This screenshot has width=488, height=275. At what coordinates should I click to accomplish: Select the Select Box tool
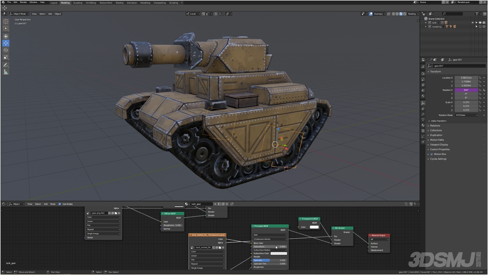pos(6,28)
